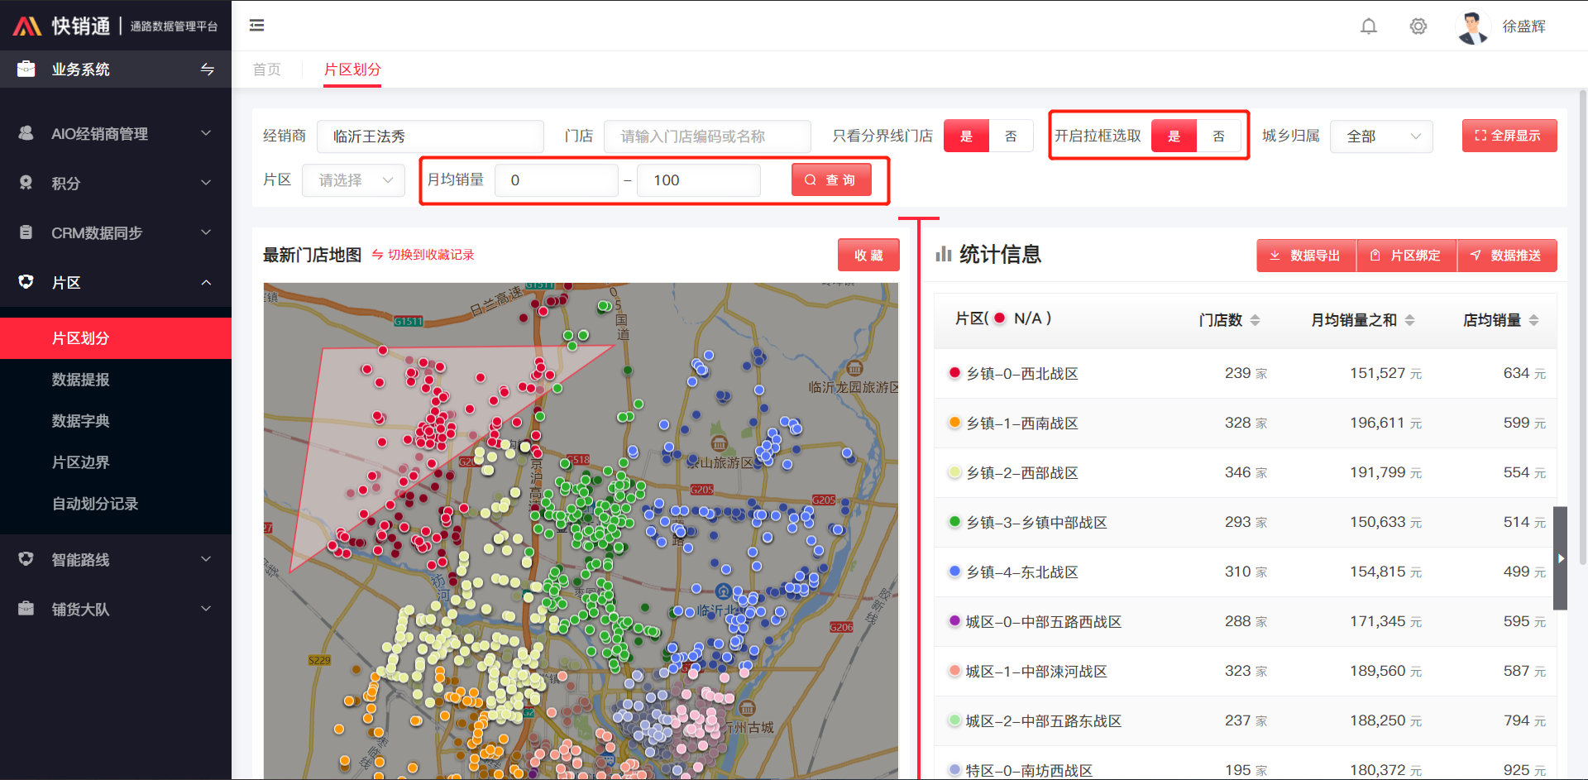This screenshot has height=780, width=1588.
Task: Click the CRM数据同步 clipboard icon
Action: [26, 232]
